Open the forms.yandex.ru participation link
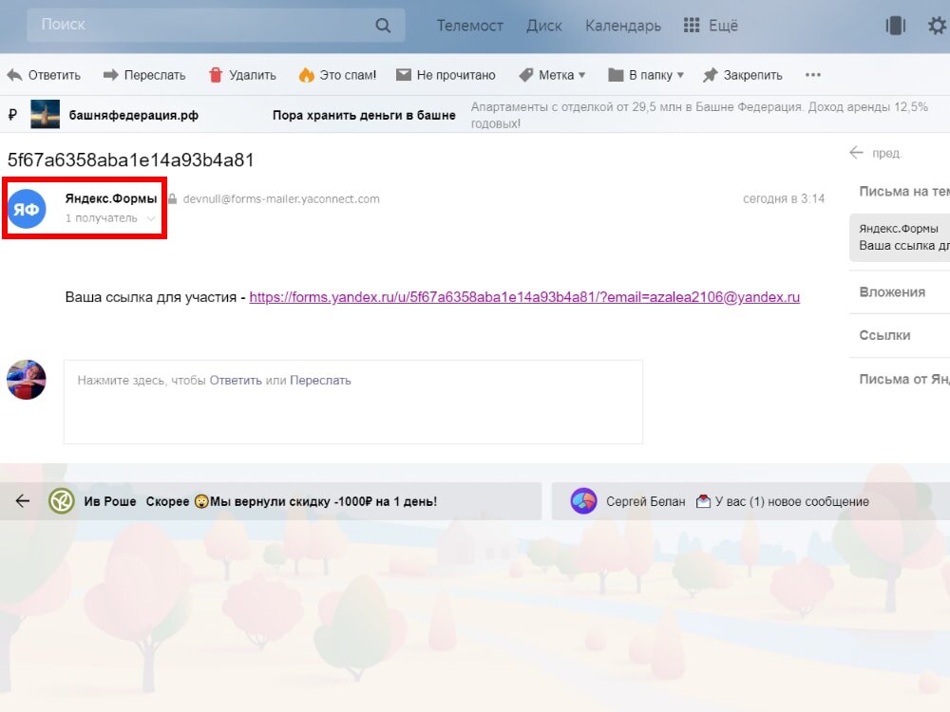The image size is (950, 712). click(x=524, y=297)
